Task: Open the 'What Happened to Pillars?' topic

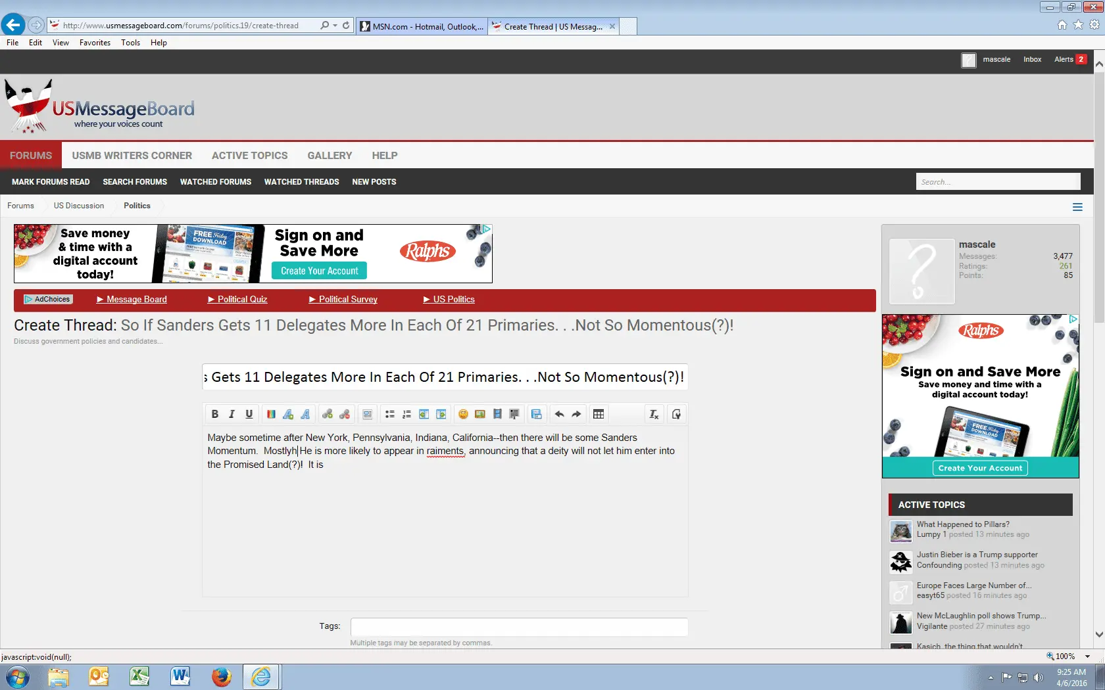Action: [963, 524]
